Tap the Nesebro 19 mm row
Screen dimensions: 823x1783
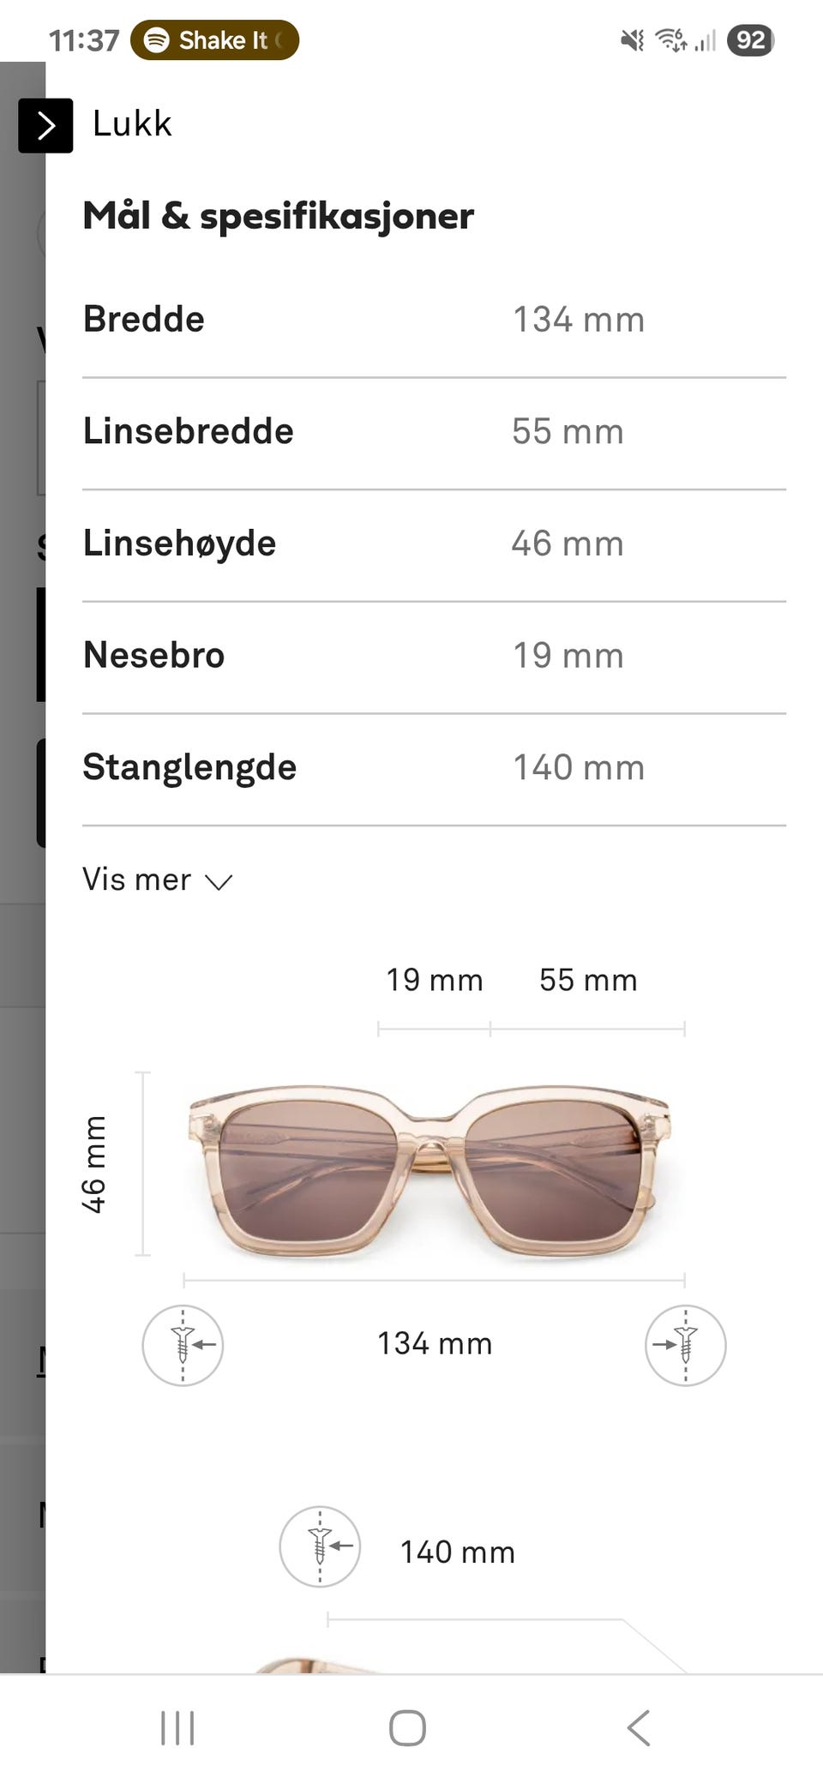[434, 656]
